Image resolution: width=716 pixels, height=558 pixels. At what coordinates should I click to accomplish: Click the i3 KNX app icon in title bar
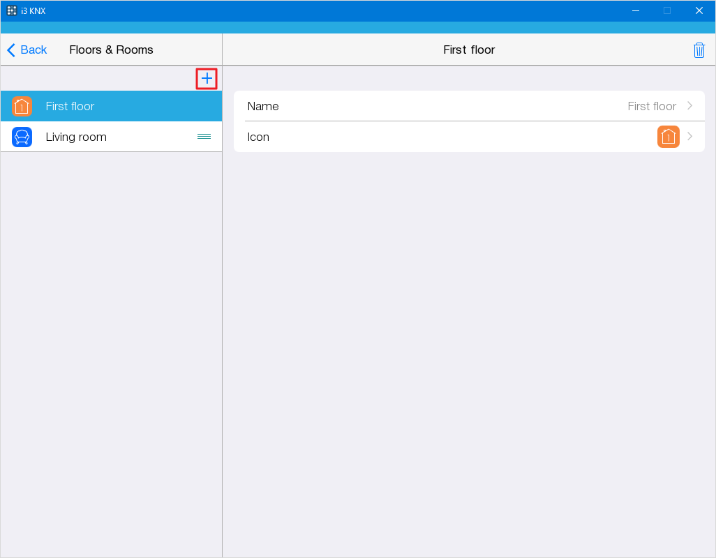[12, 10]
